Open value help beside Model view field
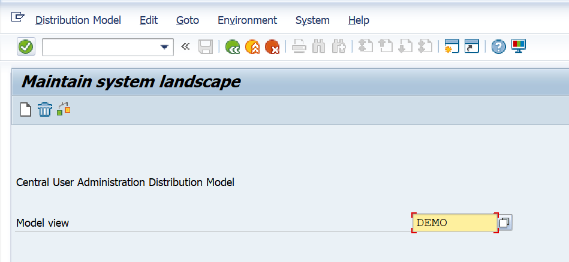 point(504,223)
